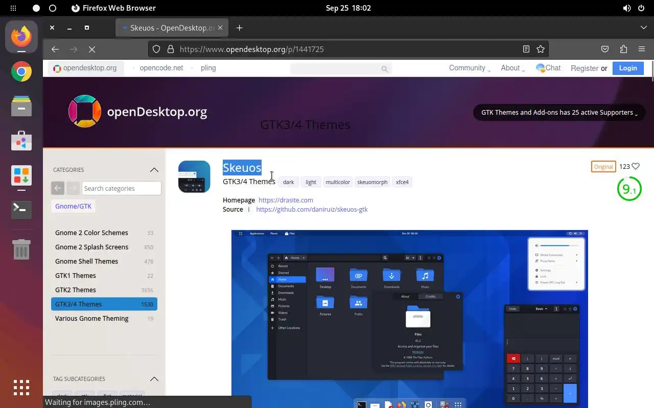The height and width of the screenshot is (408, 654).
Task: Open the site shield information icon
Action: click(x=157, y=49)
